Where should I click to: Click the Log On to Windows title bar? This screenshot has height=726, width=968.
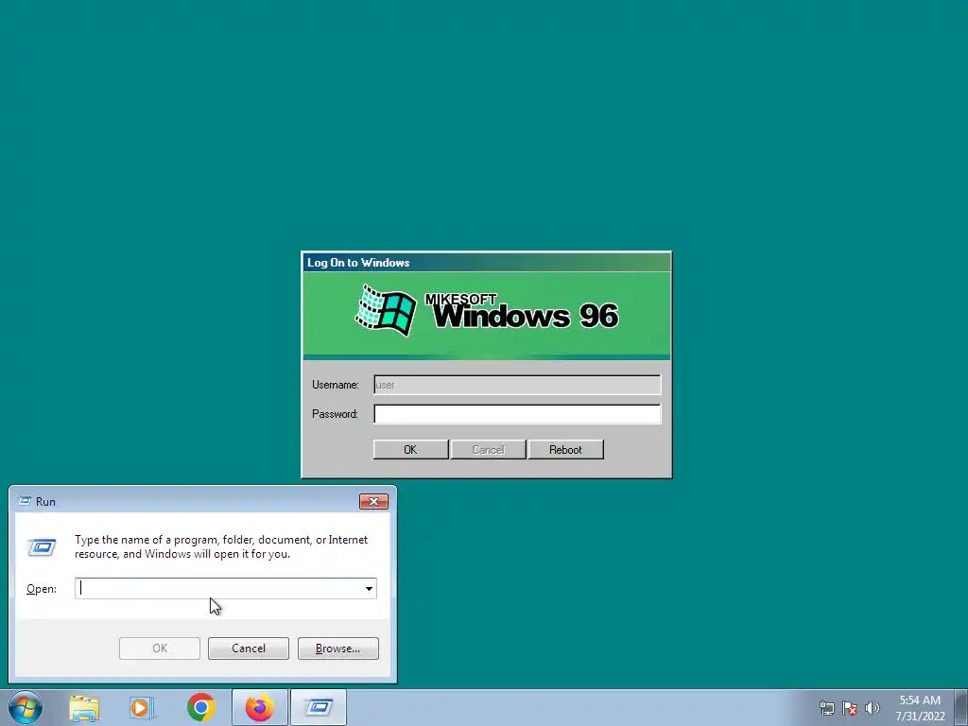487,263
